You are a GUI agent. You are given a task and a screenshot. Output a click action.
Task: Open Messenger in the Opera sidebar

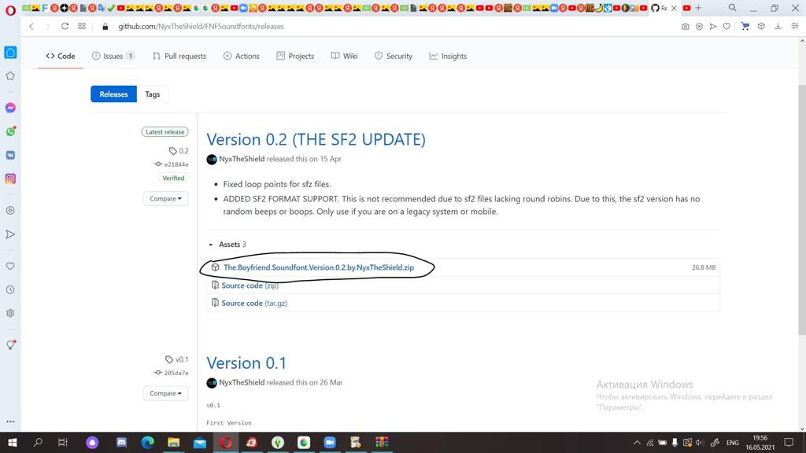(10, 108)
